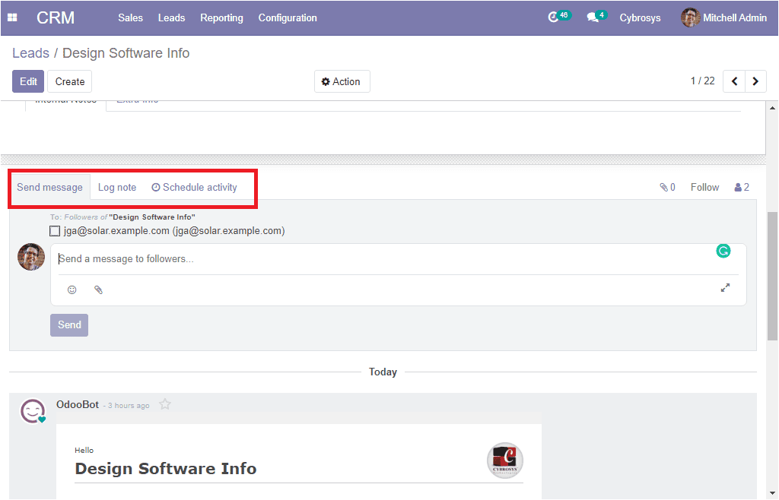
Task: Open the Action dropdown
Action: pyautogui.click(x=342, y=81)
